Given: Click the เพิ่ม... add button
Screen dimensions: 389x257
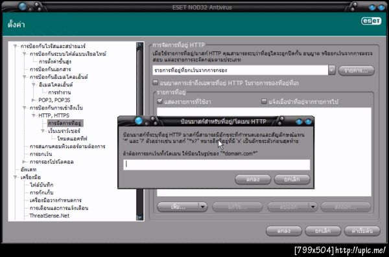Looking at the screenshot, I should click(x=178, y=207).
